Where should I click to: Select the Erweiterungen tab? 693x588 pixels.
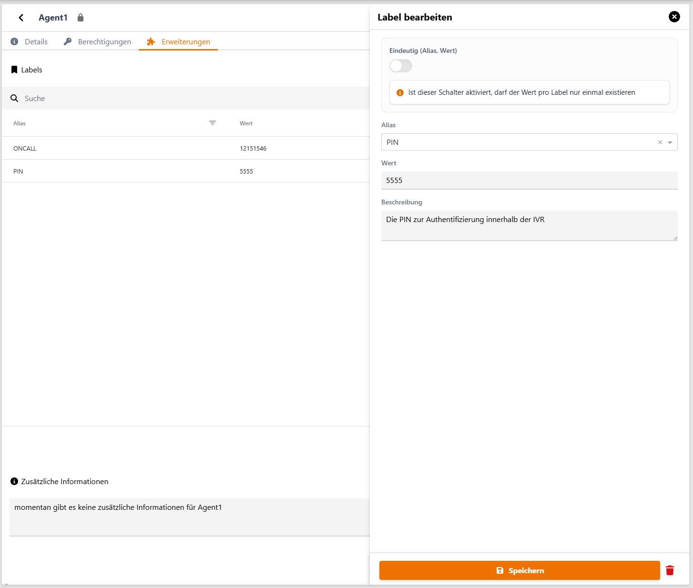(x=178, y=41)
